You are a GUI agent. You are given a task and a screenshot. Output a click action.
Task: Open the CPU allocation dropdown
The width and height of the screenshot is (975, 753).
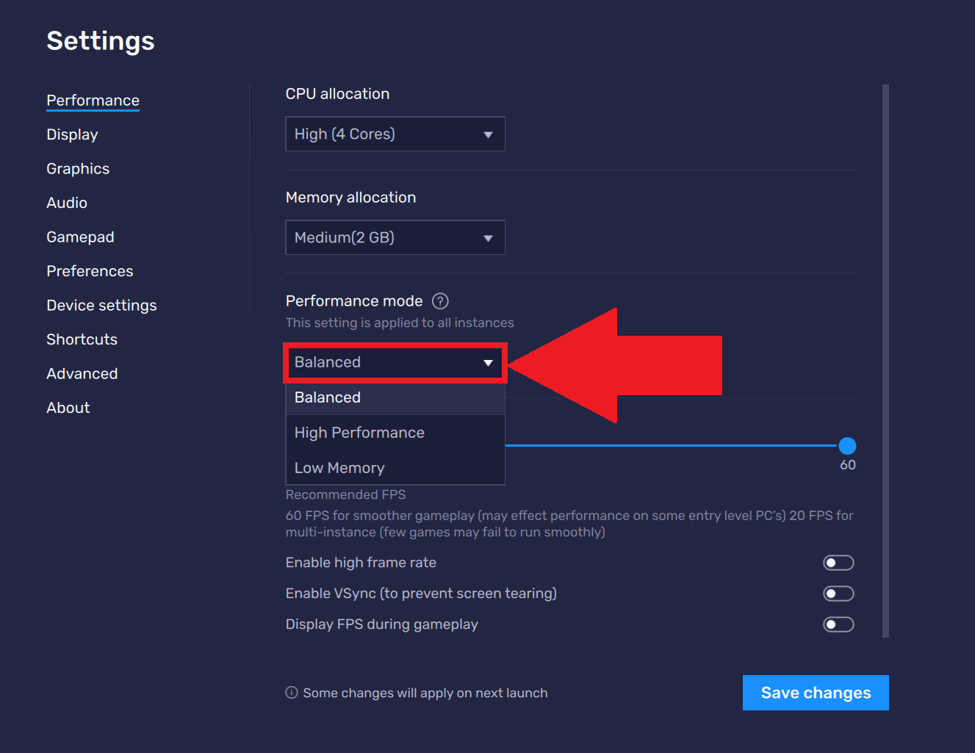[395, 134]
